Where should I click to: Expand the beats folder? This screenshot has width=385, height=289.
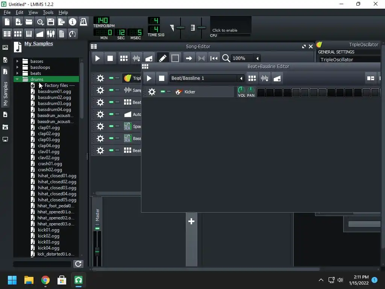click(17, 73)
